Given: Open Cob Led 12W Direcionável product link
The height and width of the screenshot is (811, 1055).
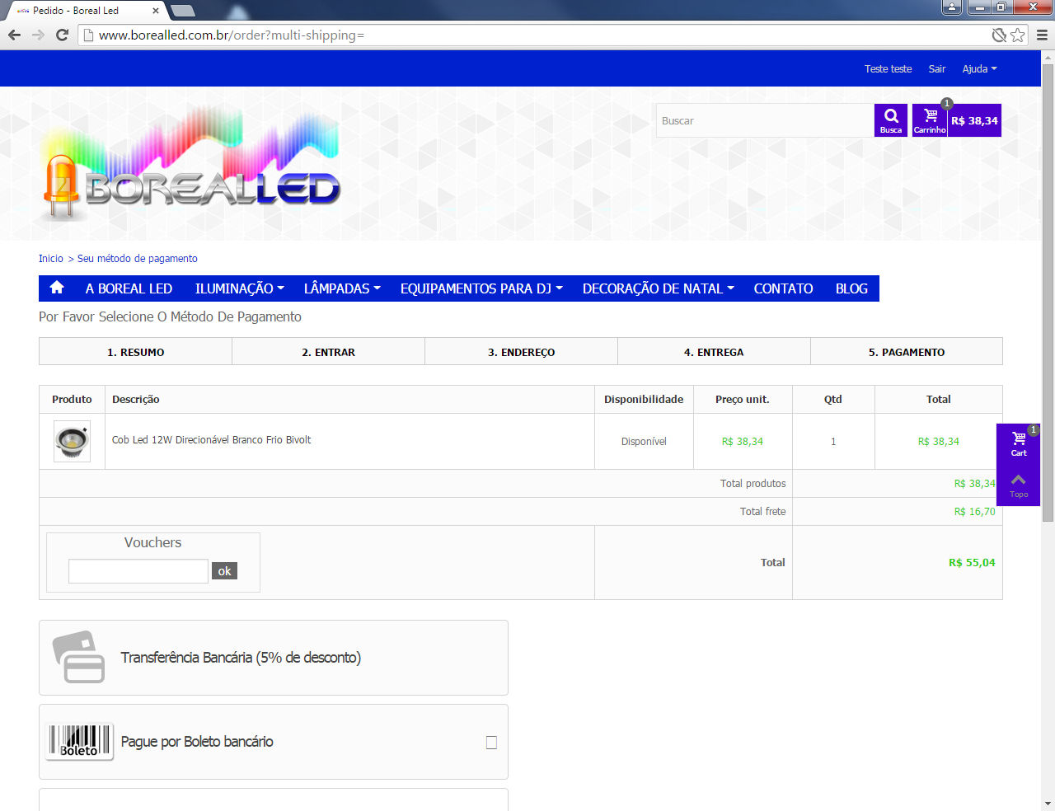Looking at the screenshot, I should [211, 439].
